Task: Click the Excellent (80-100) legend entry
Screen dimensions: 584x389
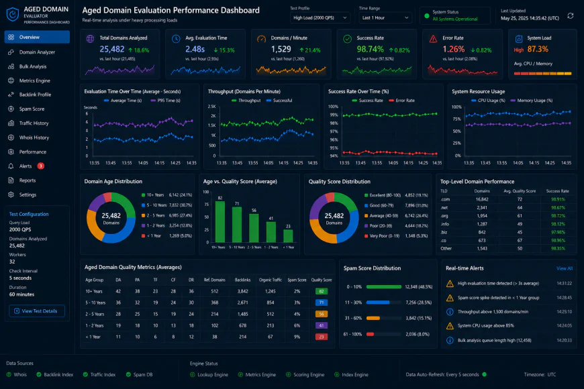Action: [x=382, y=195]
